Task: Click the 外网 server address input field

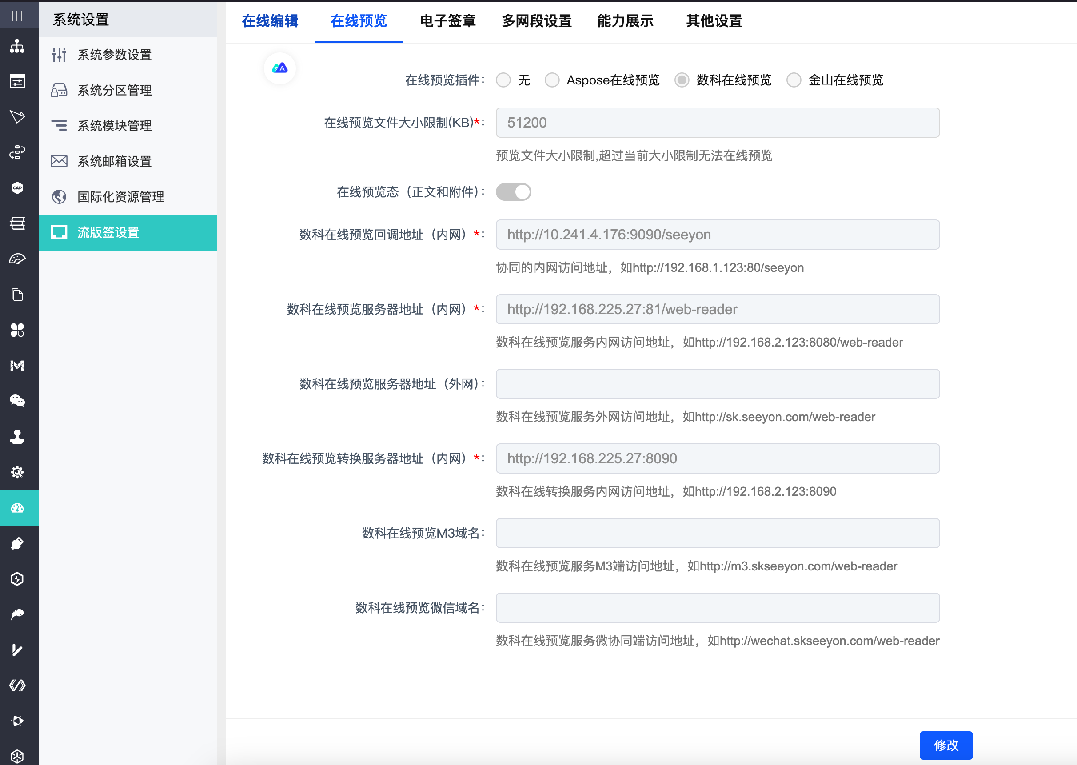Action: [x=717, y=384]
